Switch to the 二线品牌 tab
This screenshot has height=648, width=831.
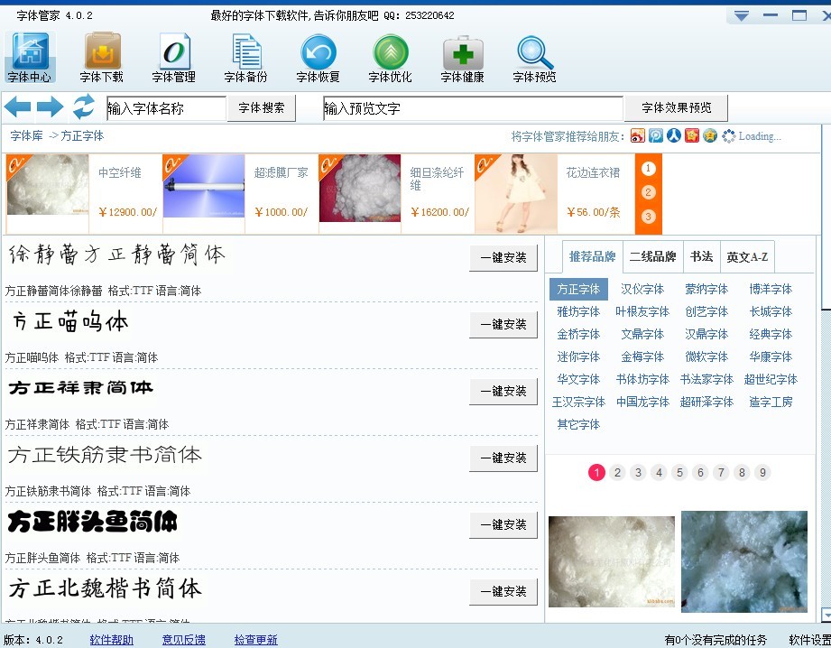pyautogui.click(x=653, y=256)
